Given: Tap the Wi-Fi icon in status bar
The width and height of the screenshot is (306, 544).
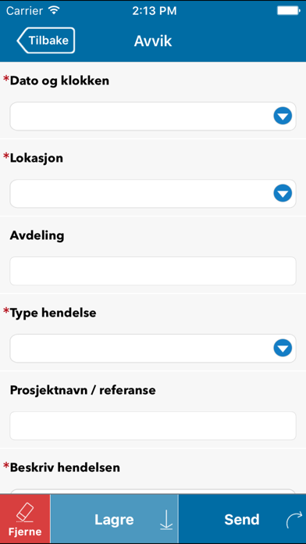Looking at the screenshot, I should point(54,10).
